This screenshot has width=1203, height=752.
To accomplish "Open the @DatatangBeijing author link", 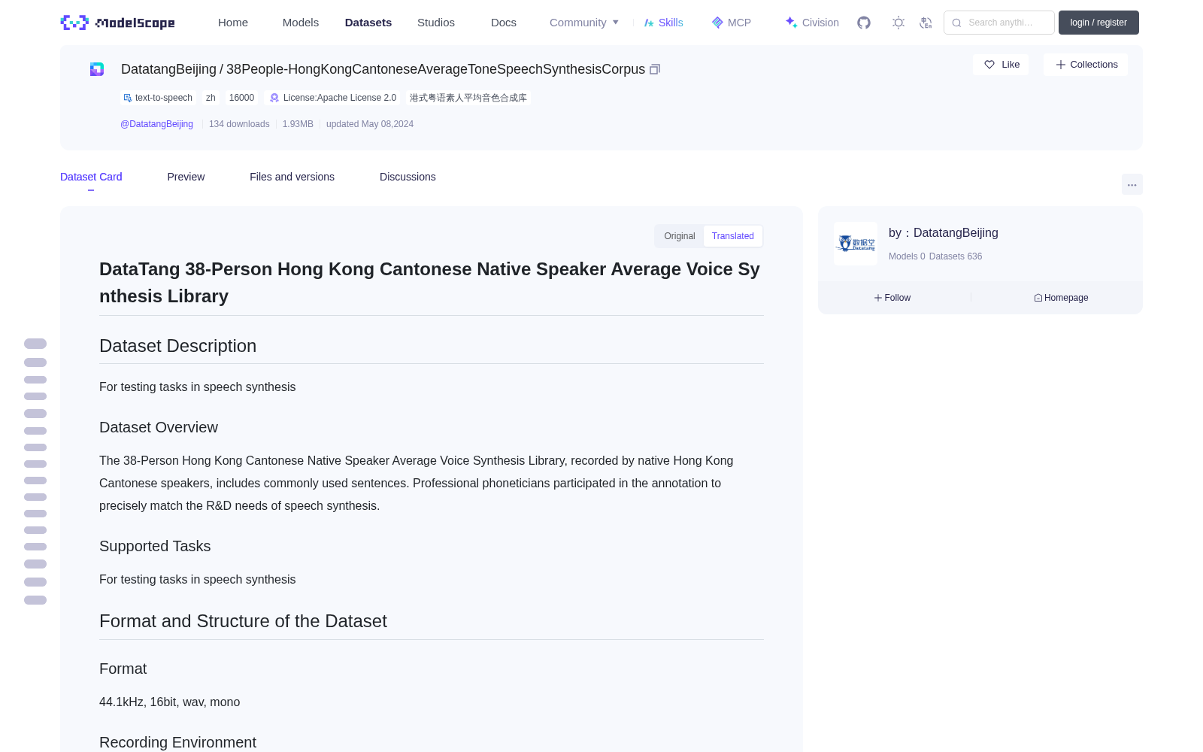I will [x=156, y=124].
